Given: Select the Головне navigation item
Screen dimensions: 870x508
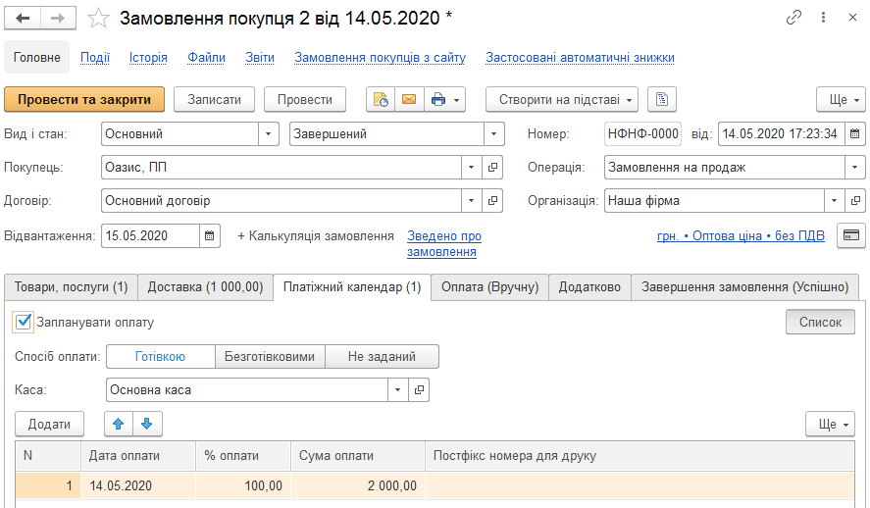Looking at the screenshot, I should [x=36, y=57].
